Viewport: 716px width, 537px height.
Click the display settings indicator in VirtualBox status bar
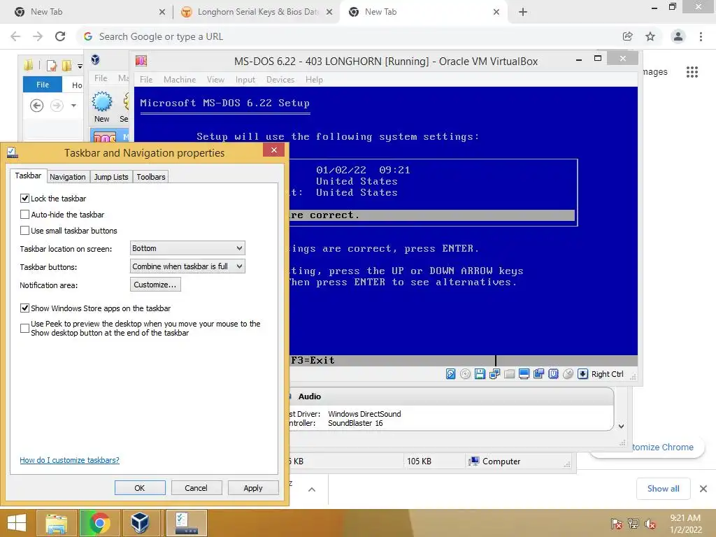(x=524, y=374)
